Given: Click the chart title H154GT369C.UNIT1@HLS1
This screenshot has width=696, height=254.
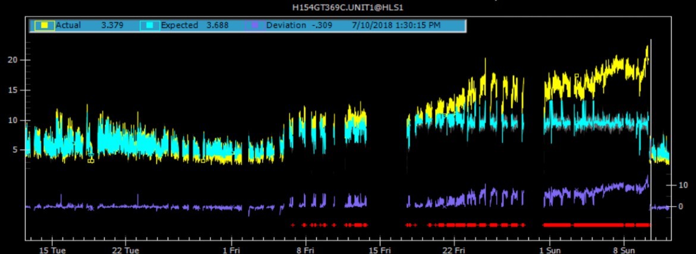Looking at the screenshot, I should [348, 8].
